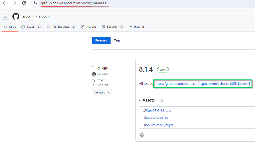
Task: Open the hamburger navigation menu
Action: click(x=6, y=16)
